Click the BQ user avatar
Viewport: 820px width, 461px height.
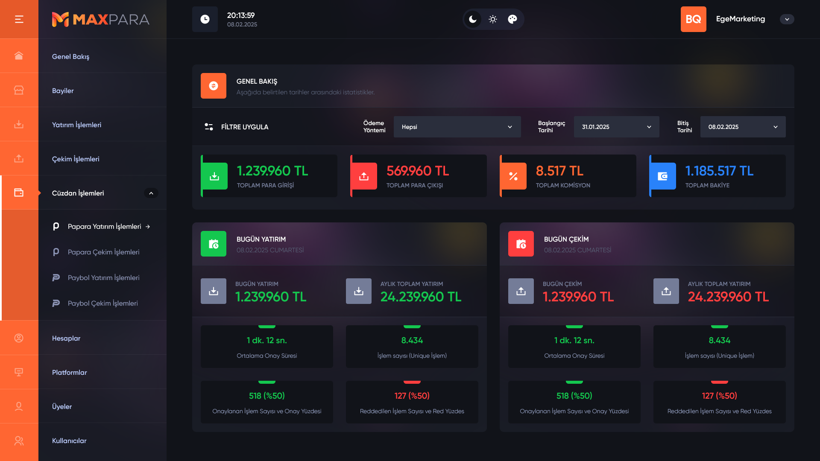click(693, 19)
